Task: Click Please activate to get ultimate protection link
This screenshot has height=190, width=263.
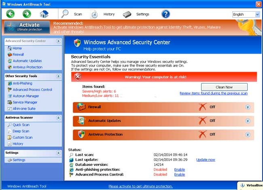Action: point(141,186)
